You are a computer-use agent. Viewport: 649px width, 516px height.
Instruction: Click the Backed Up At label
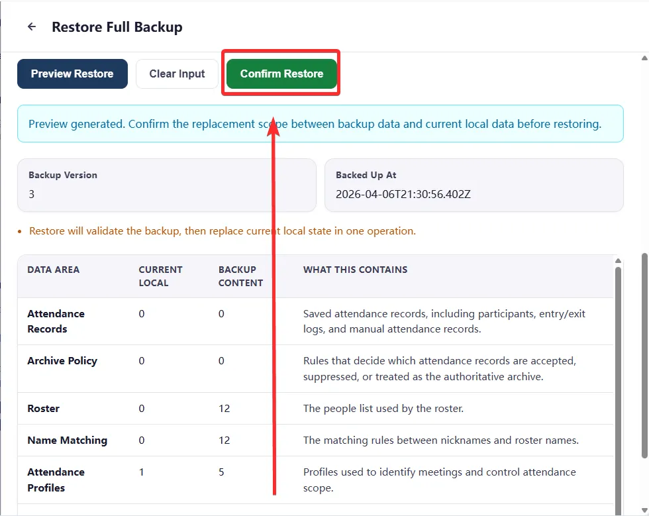(x=366, y=175)
